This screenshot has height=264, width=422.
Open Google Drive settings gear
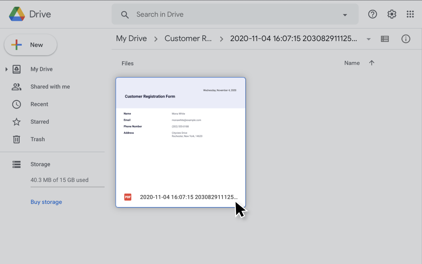(392, 14)
